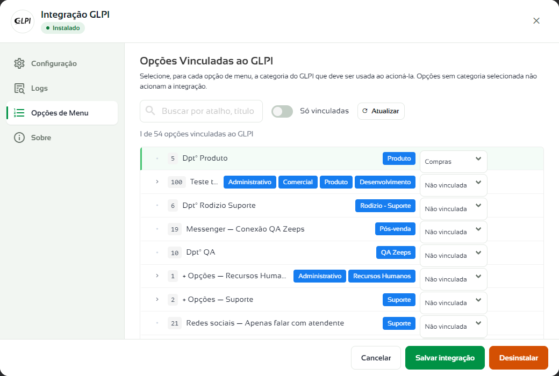Expand the Teste row 100 chevron
This screenshot has width=559, height=376.
[x=157, y=182]
